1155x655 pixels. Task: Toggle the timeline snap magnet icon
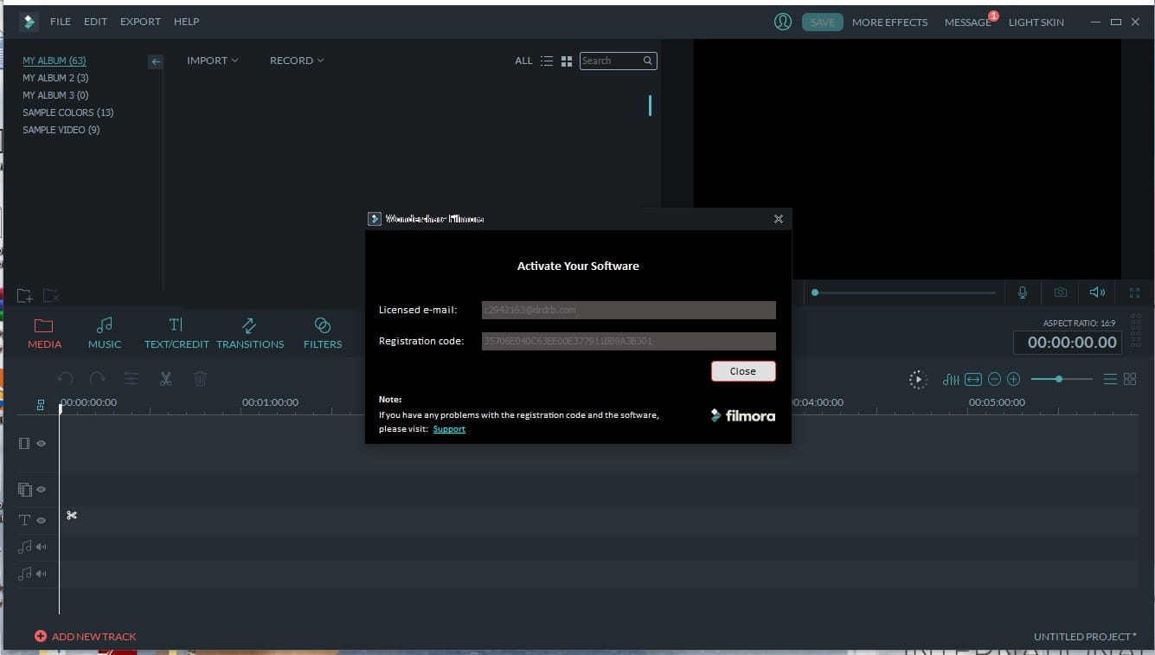[41, 405]
